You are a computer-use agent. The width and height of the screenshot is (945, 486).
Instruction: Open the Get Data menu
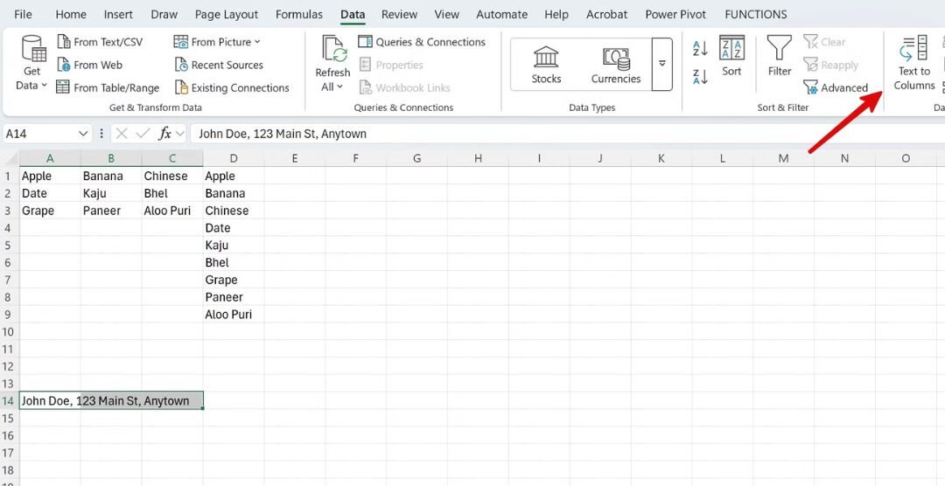32,63
